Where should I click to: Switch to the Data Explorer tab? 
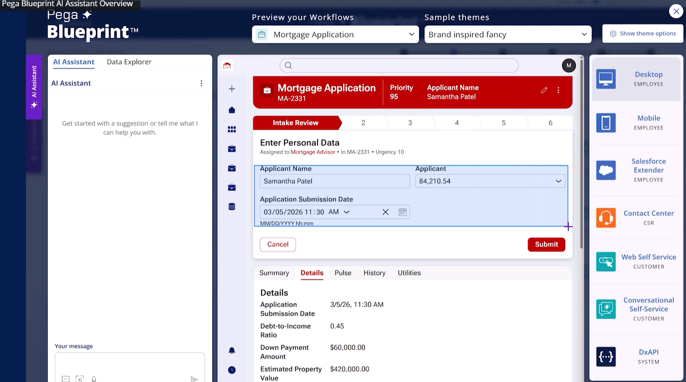129,62
